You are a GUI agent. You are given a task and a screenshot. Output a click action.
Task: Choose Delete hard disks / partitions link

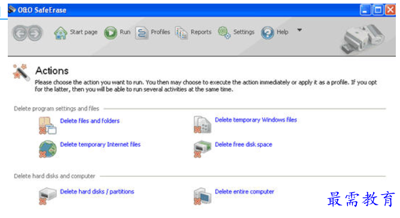pyautogui.click(x=97, y=192)
